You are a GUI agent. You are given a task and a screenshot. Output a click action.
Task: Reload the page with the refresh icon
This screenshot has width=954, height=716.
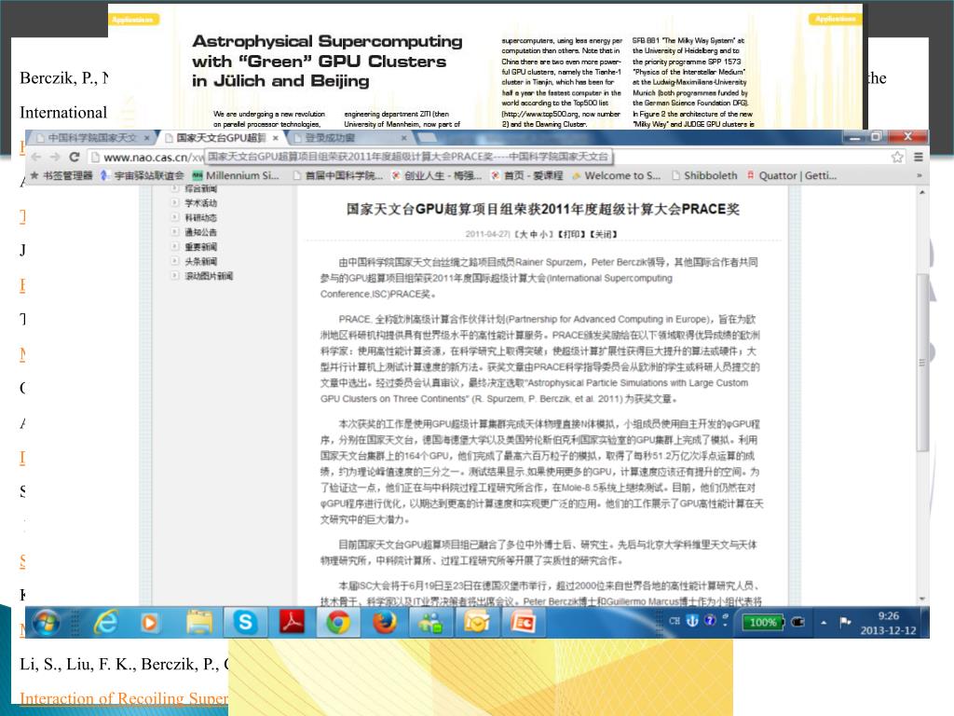click(75, 157)
